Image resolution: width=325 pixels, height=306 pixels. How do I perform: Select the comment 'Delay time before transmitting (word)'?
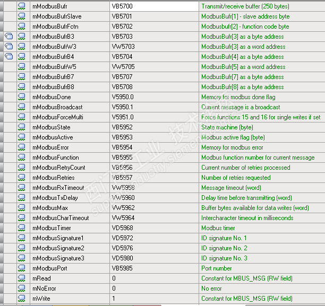246,198
